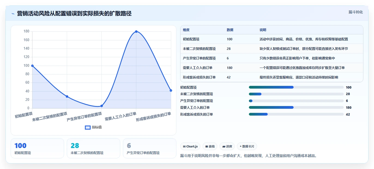Click the footnote text starting with 漏斗用于说明风险
The height and width of the screenshot is (169, 374).
pos(248,156)
